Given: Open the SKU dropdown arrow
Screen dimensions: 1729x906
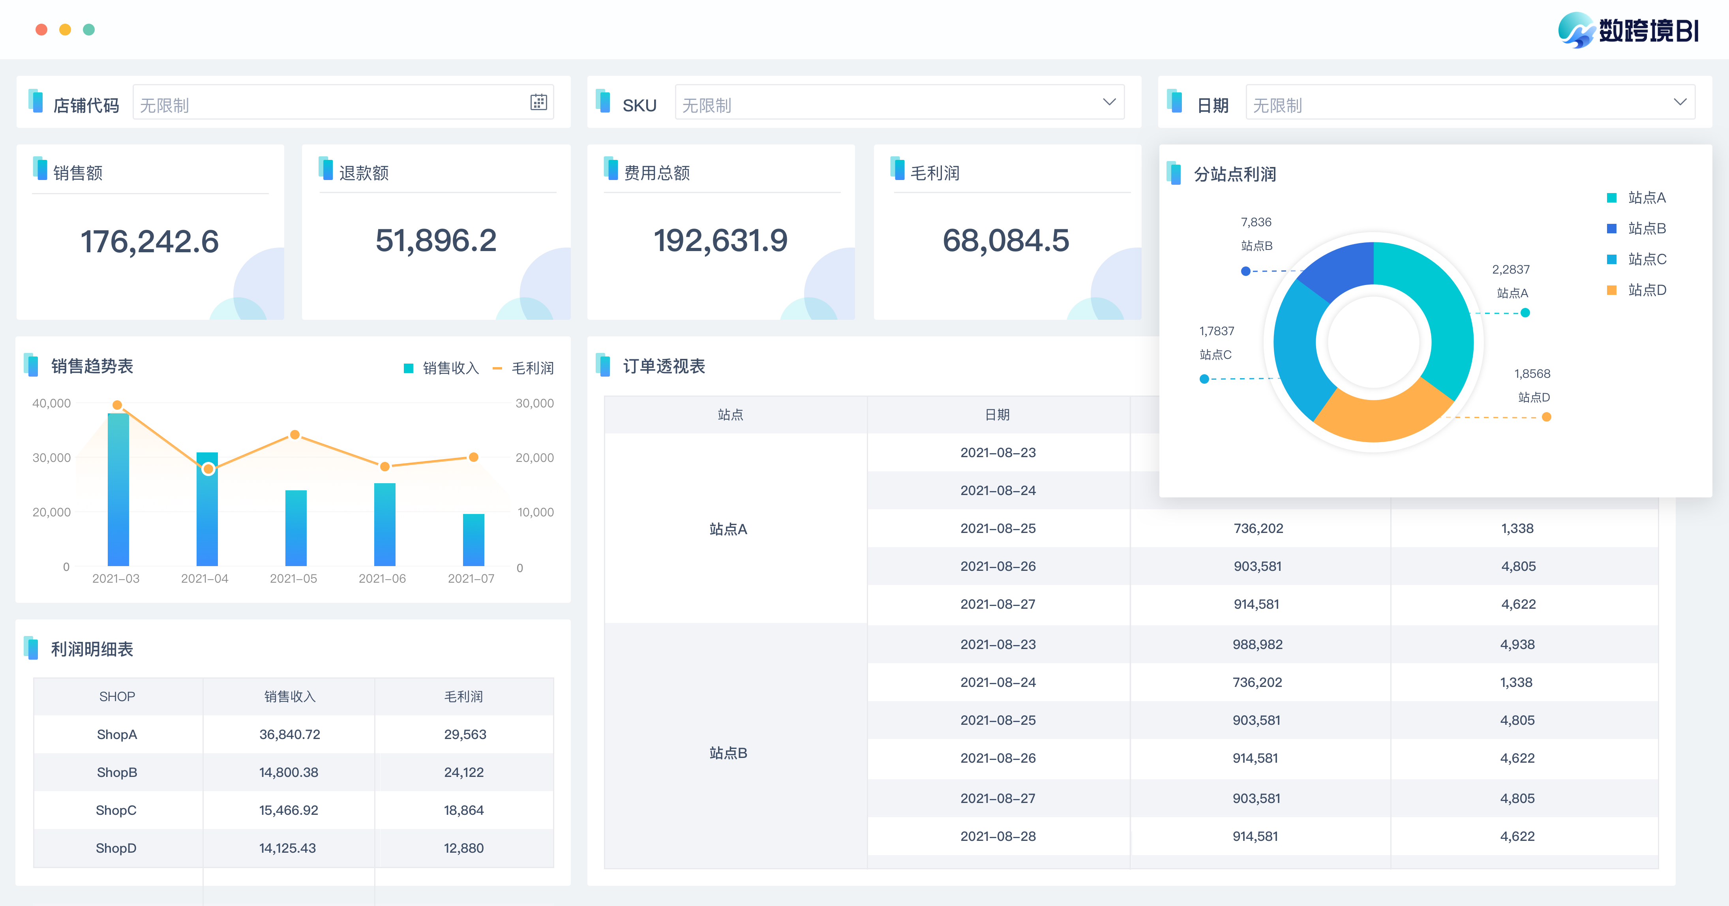Looking at the screenshot, I should pyautogui.click(x=1109, y=102).
